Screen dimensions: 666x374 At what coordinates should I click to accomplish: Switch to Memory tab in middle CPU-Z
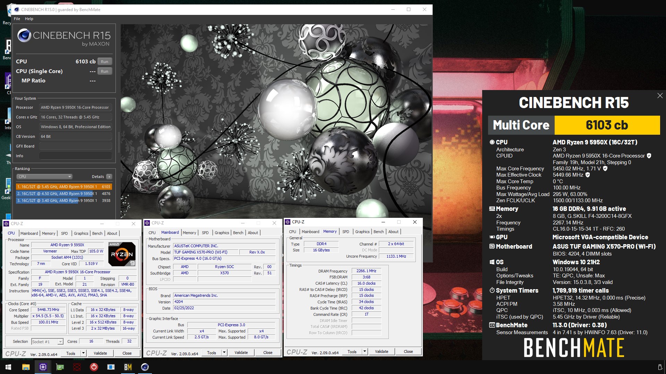coord(189,233)
